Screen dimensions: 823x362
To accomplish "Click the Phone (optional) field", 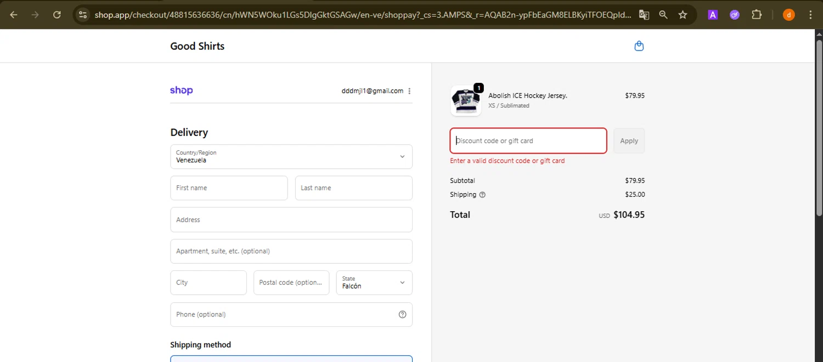I will pyautogui.click(x=291, y=314).
